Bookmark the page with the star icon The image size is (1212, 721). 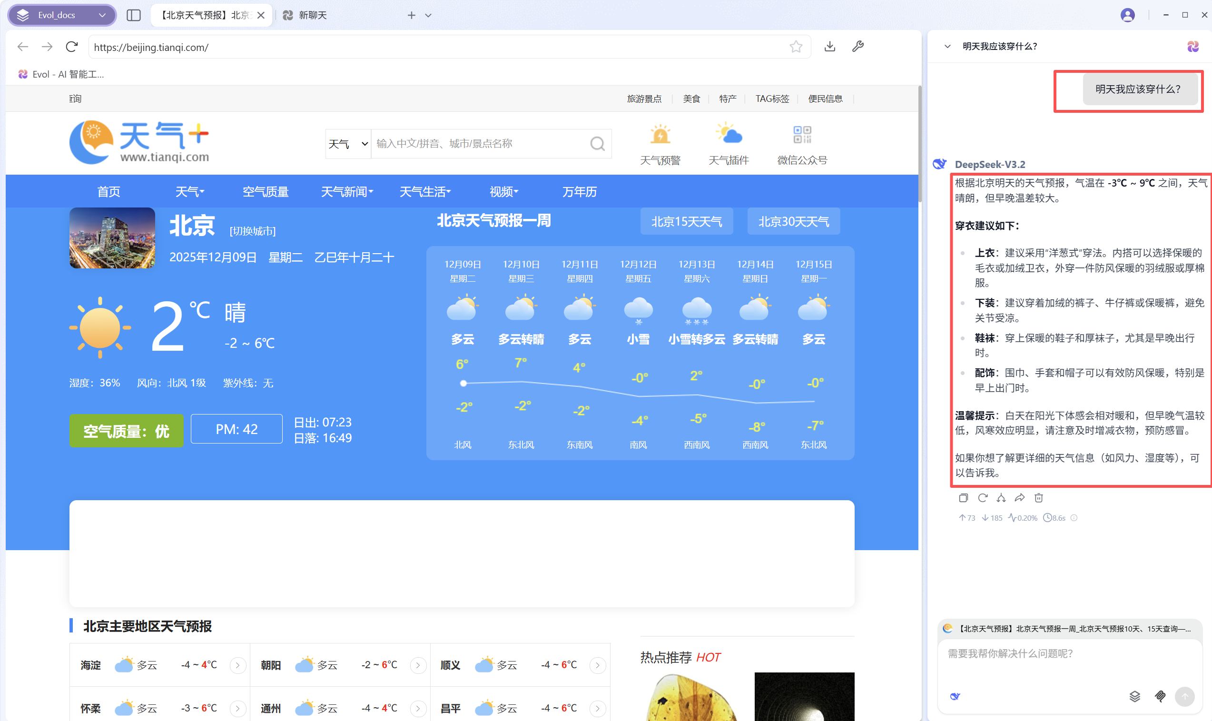(x=796, y=47)
